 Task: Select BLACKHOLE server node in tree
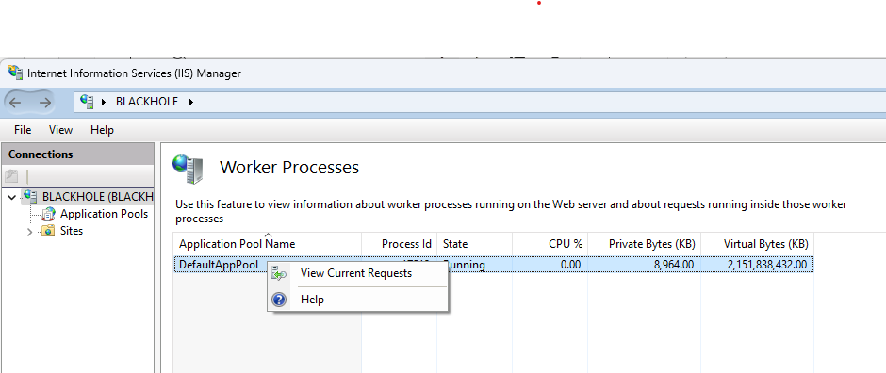click(97, 196)
